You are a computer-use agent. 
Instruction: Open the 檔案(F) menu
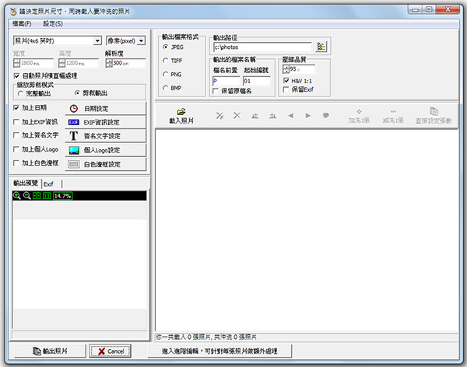(x=22, y=23)
